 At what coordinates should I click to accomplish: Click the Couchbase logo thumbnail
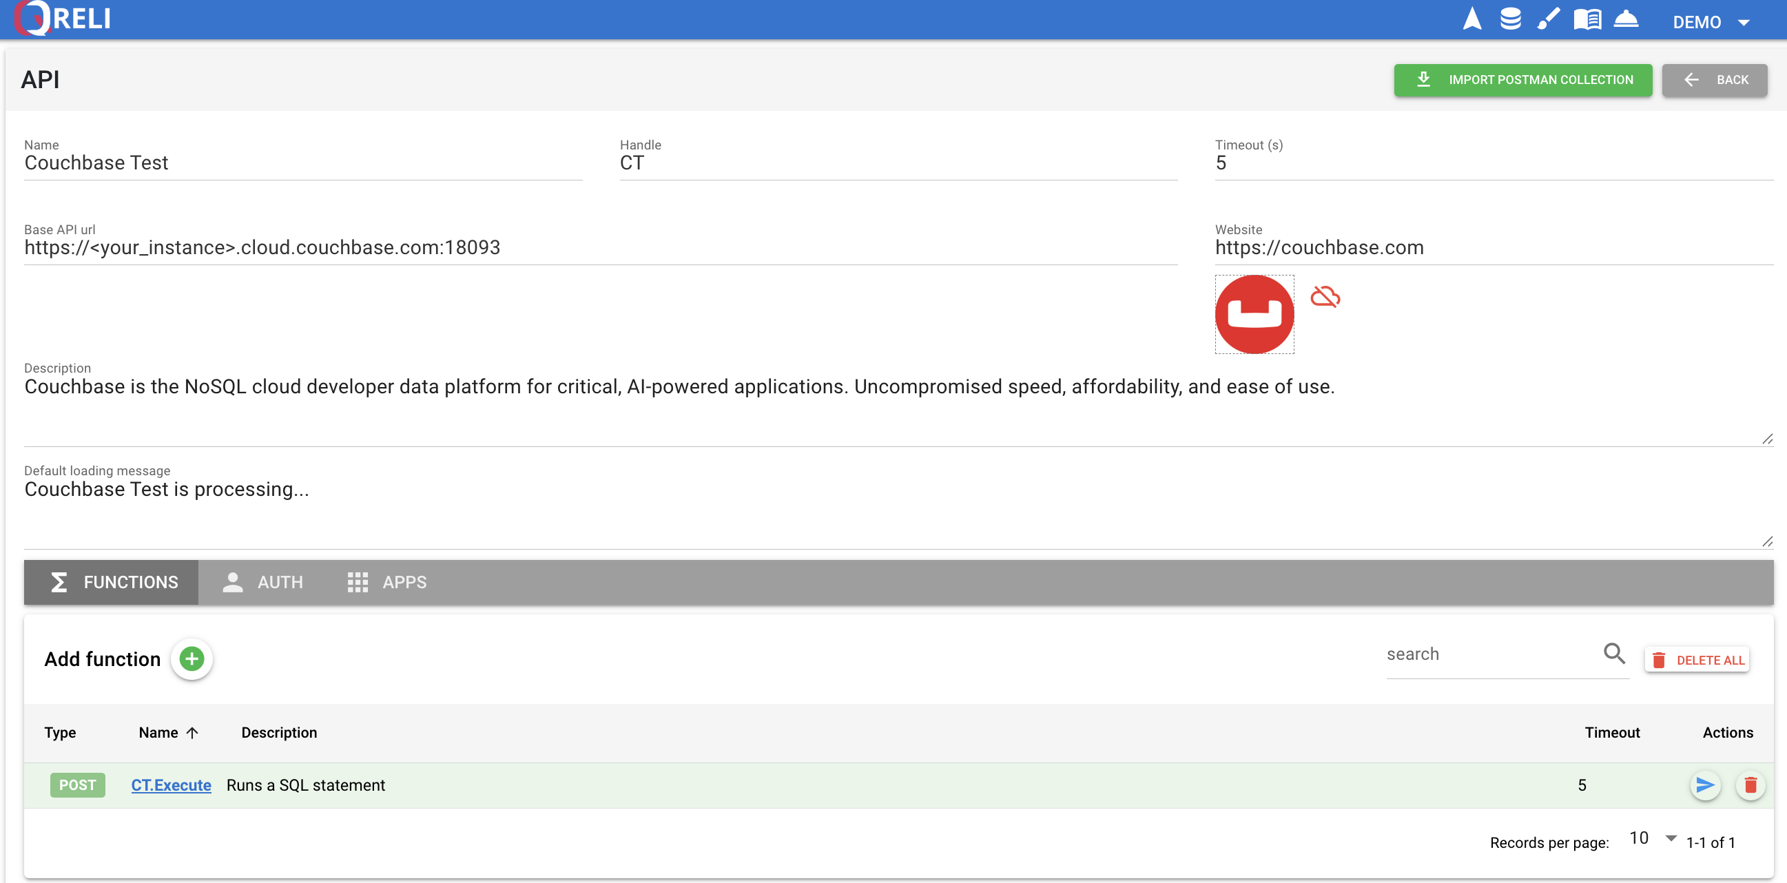coord(1254,314)
